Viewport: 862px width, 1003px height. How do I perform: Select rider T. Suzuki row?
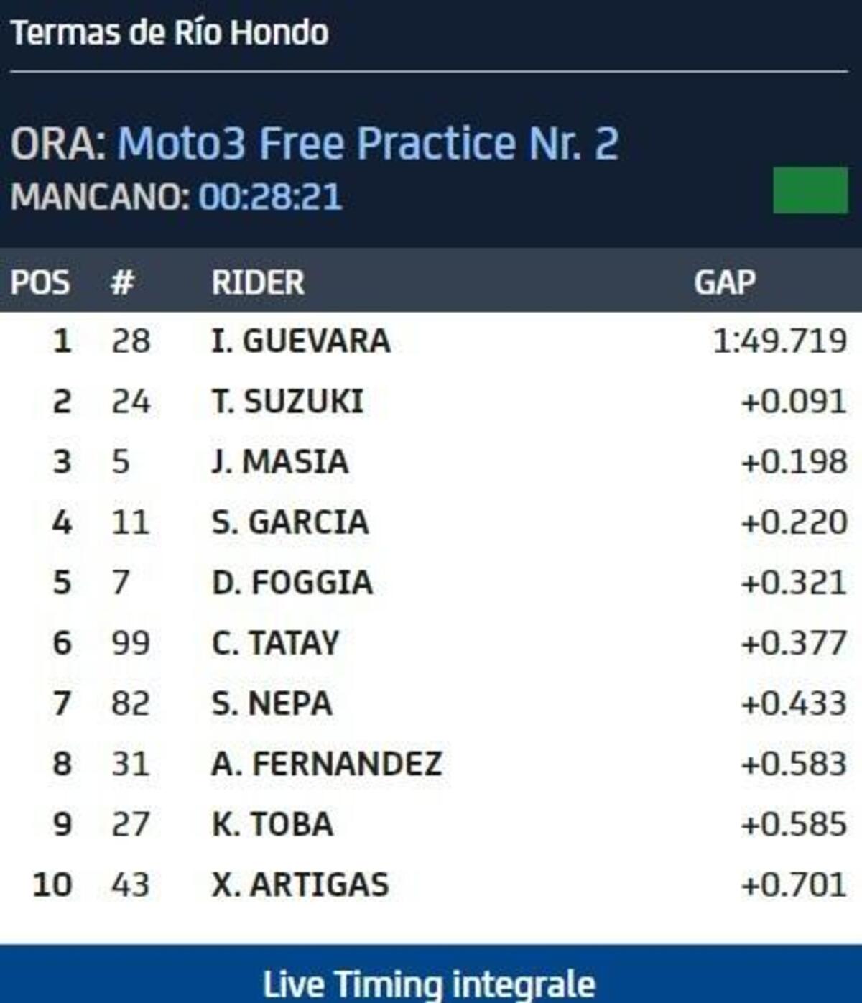(x=287, y=401)
